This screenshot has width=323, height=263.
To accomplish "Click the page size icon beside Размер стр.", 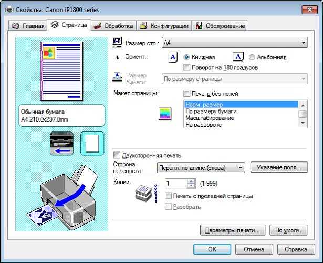I will coord(117,43).
